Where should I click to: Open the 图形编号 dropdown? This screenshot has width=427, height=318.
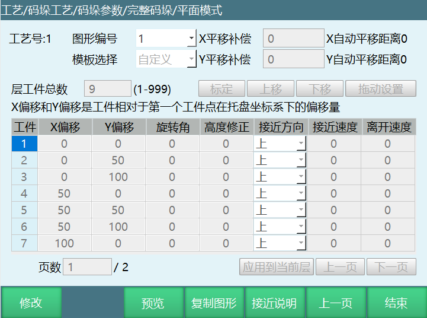pyautogui.click(x=191, y=39)
